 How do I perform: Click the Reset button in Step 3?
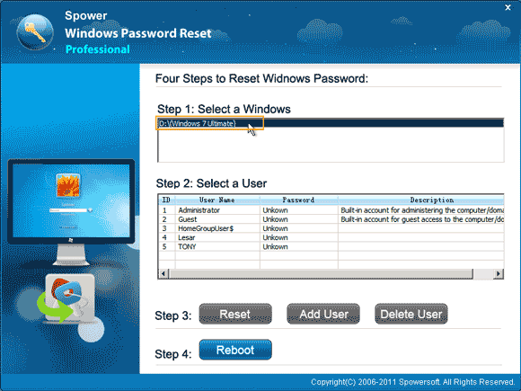[x=235, y=314]
